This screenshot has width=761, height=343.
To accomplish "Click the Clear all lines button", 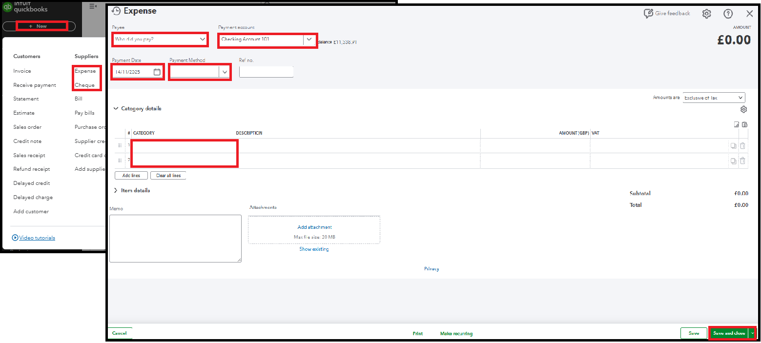I will click(x=168, y=175).
